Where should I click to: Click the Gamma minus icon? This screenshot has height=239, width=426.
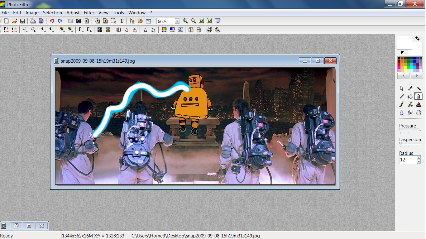pos(81,30)
